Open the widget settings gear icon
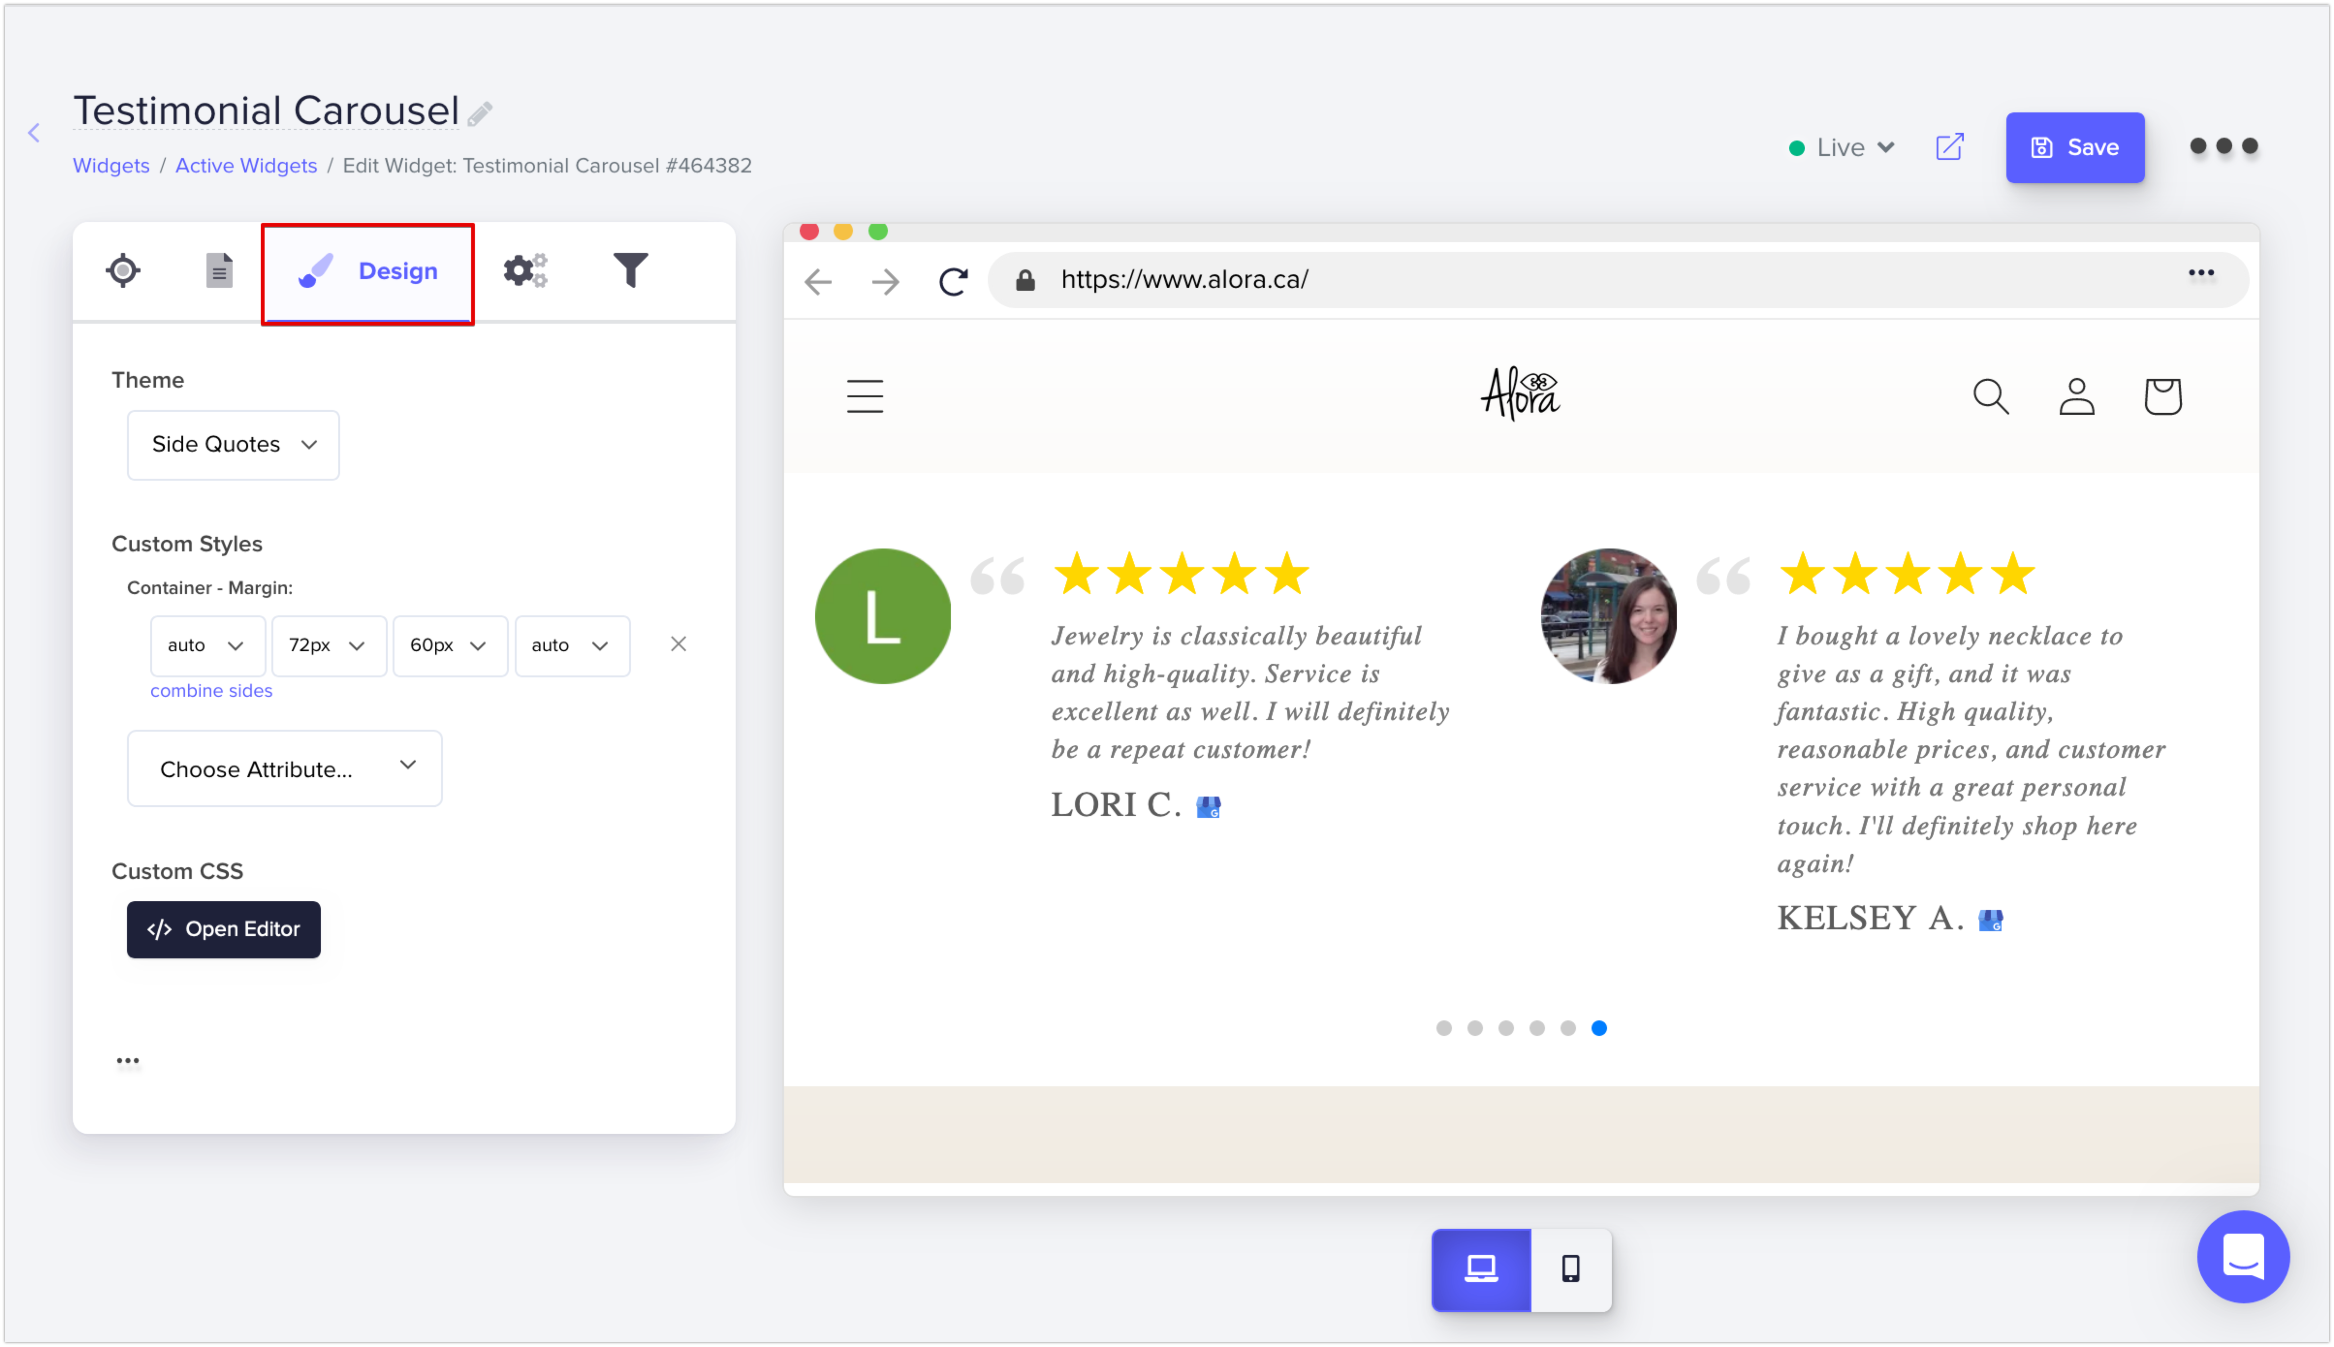 (523, 270)
